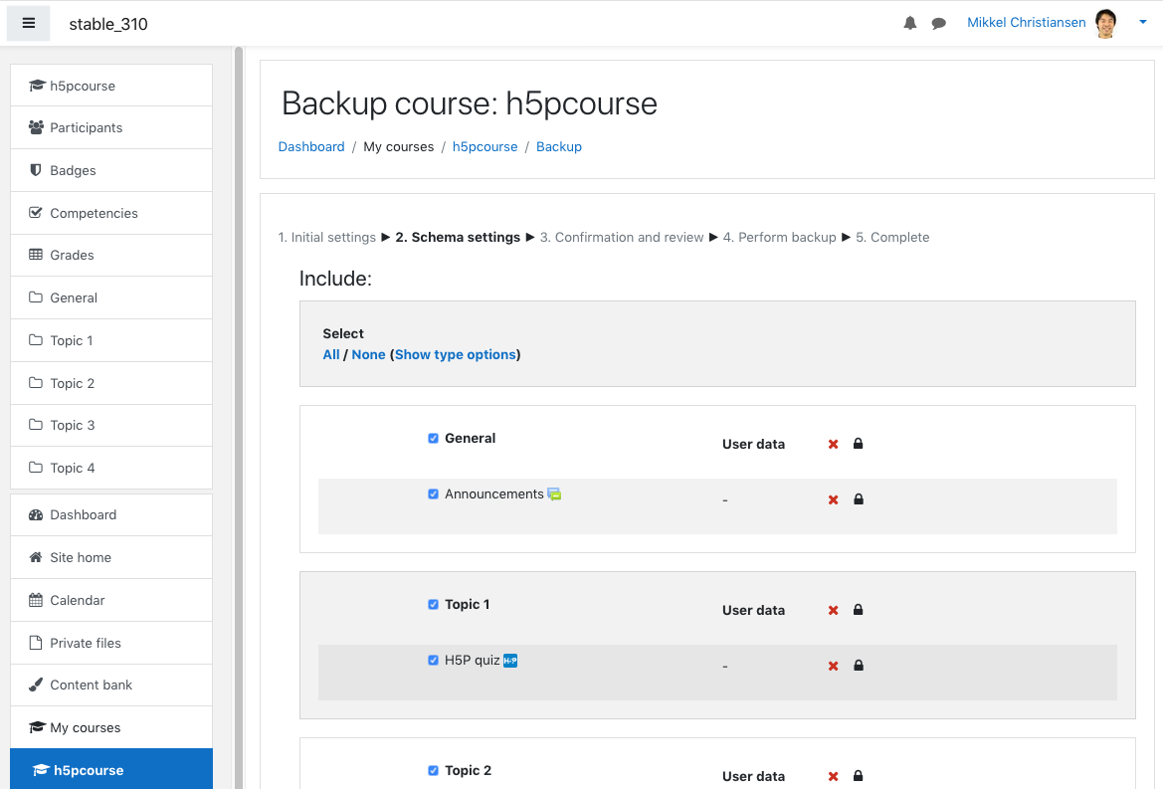1163x789 pixels.
Task: Toggle the General section checkbox
Action: pos(433,438)
